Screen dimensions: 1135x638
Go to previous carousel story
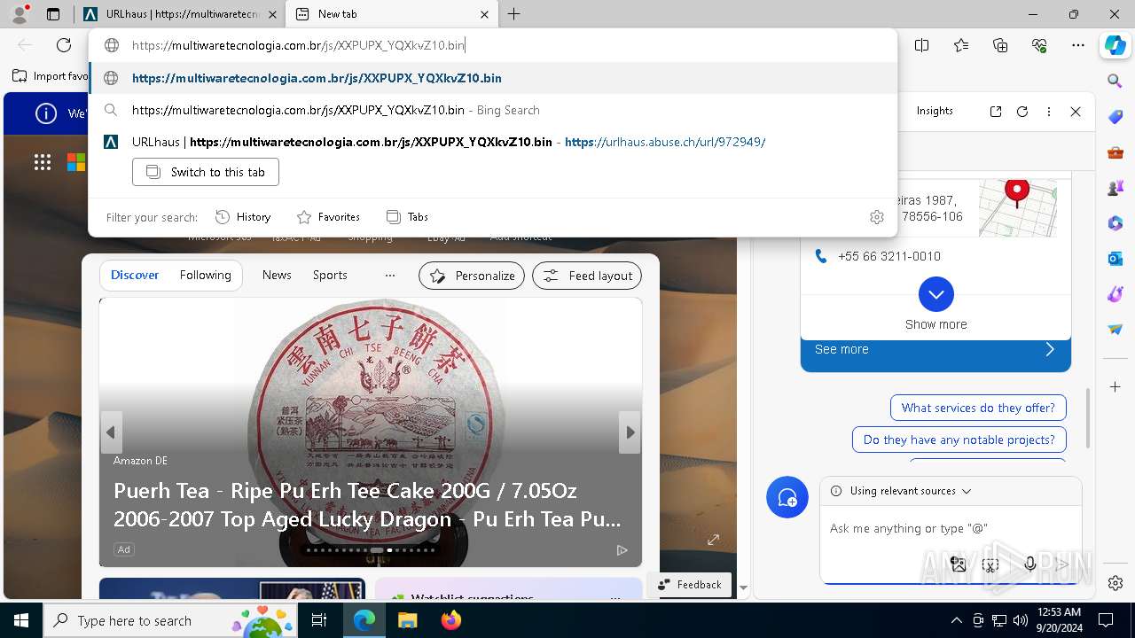[111, 432]
